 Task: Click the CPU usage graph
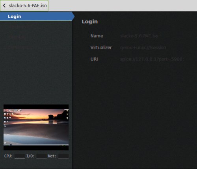20,156
